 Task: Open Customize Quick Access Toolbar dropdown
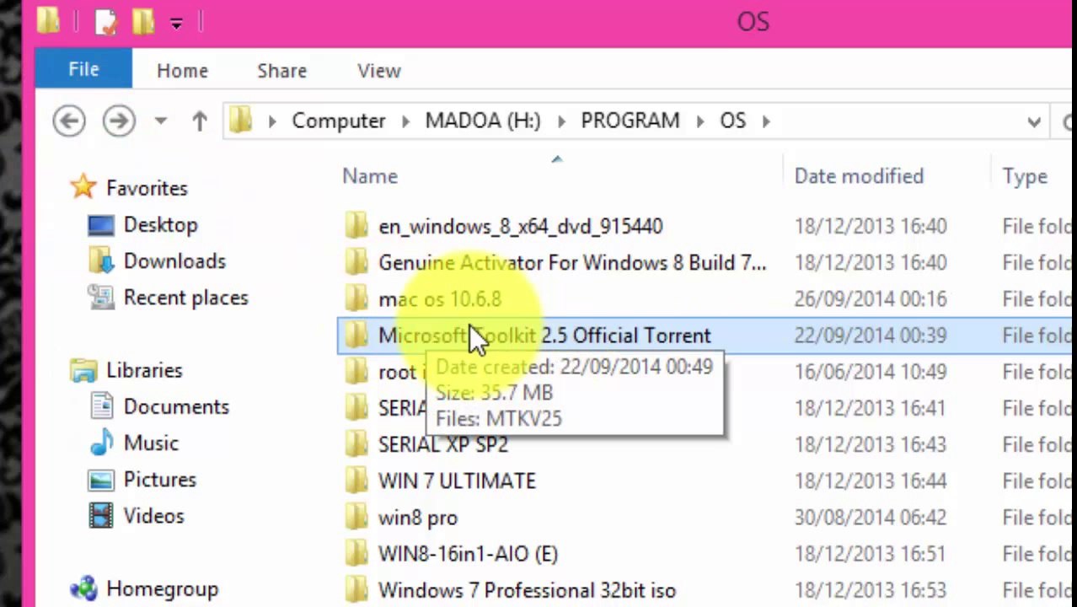click(x=176, y=24)
